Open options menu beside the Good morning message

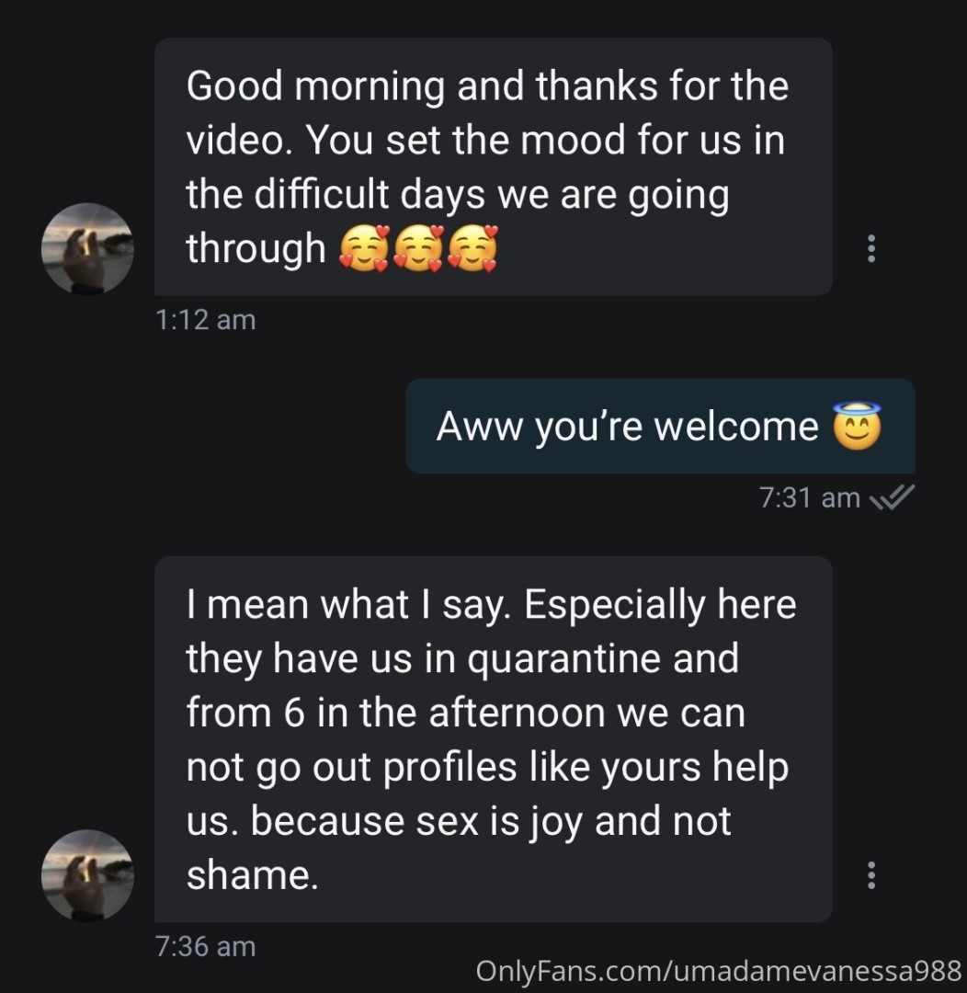click(870, 247)
